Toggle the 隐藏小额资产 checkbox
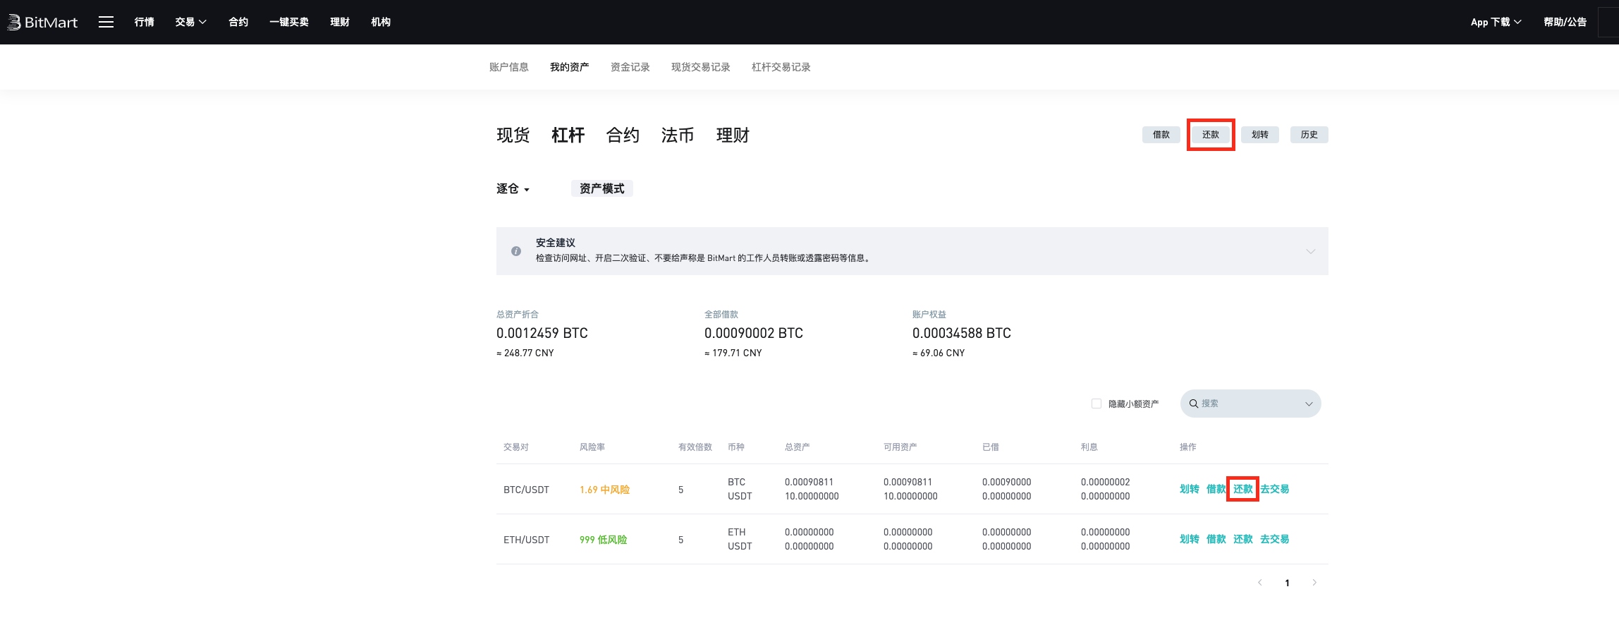This screenshot has height=618, width=1619. pos(1096,404)
